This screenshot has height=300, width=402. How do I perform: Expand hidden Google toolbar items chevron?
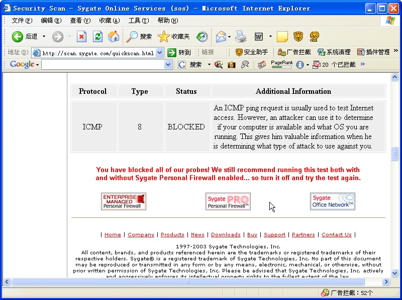[362, 64]
